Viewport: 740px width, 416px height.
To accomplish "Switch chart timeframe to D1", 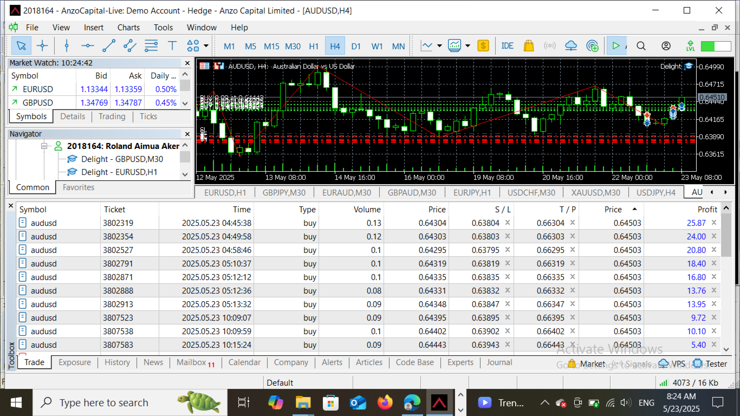I will pos(356,46).
